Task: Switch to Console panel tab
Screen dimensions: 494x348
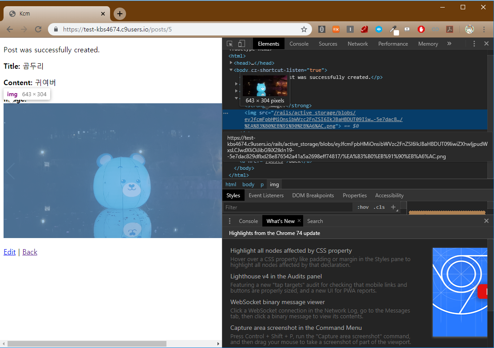Action: pyautogui.click(x=299, y=44)
